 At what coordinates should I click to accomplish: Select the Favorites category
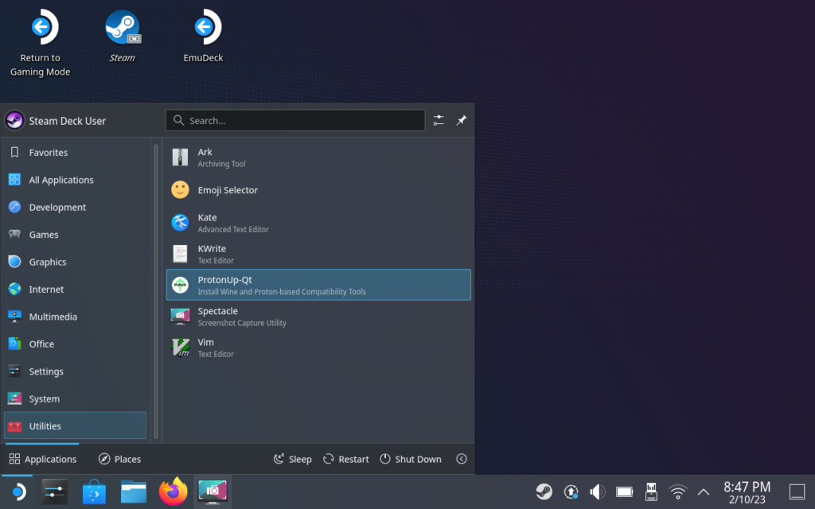tap(76, 152)
